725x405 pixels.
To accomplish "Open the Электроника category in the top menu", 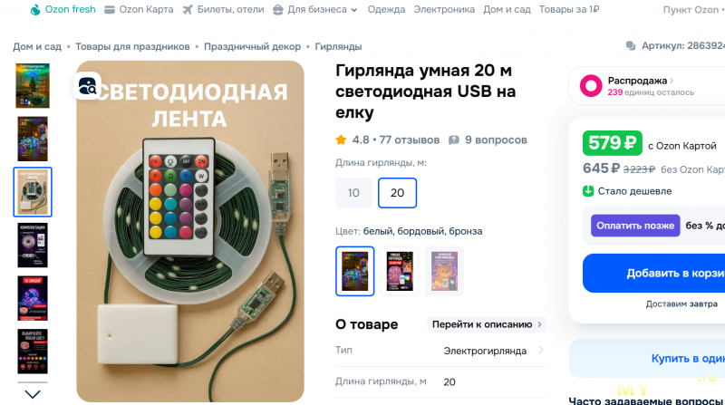I will tap(444, 10).
